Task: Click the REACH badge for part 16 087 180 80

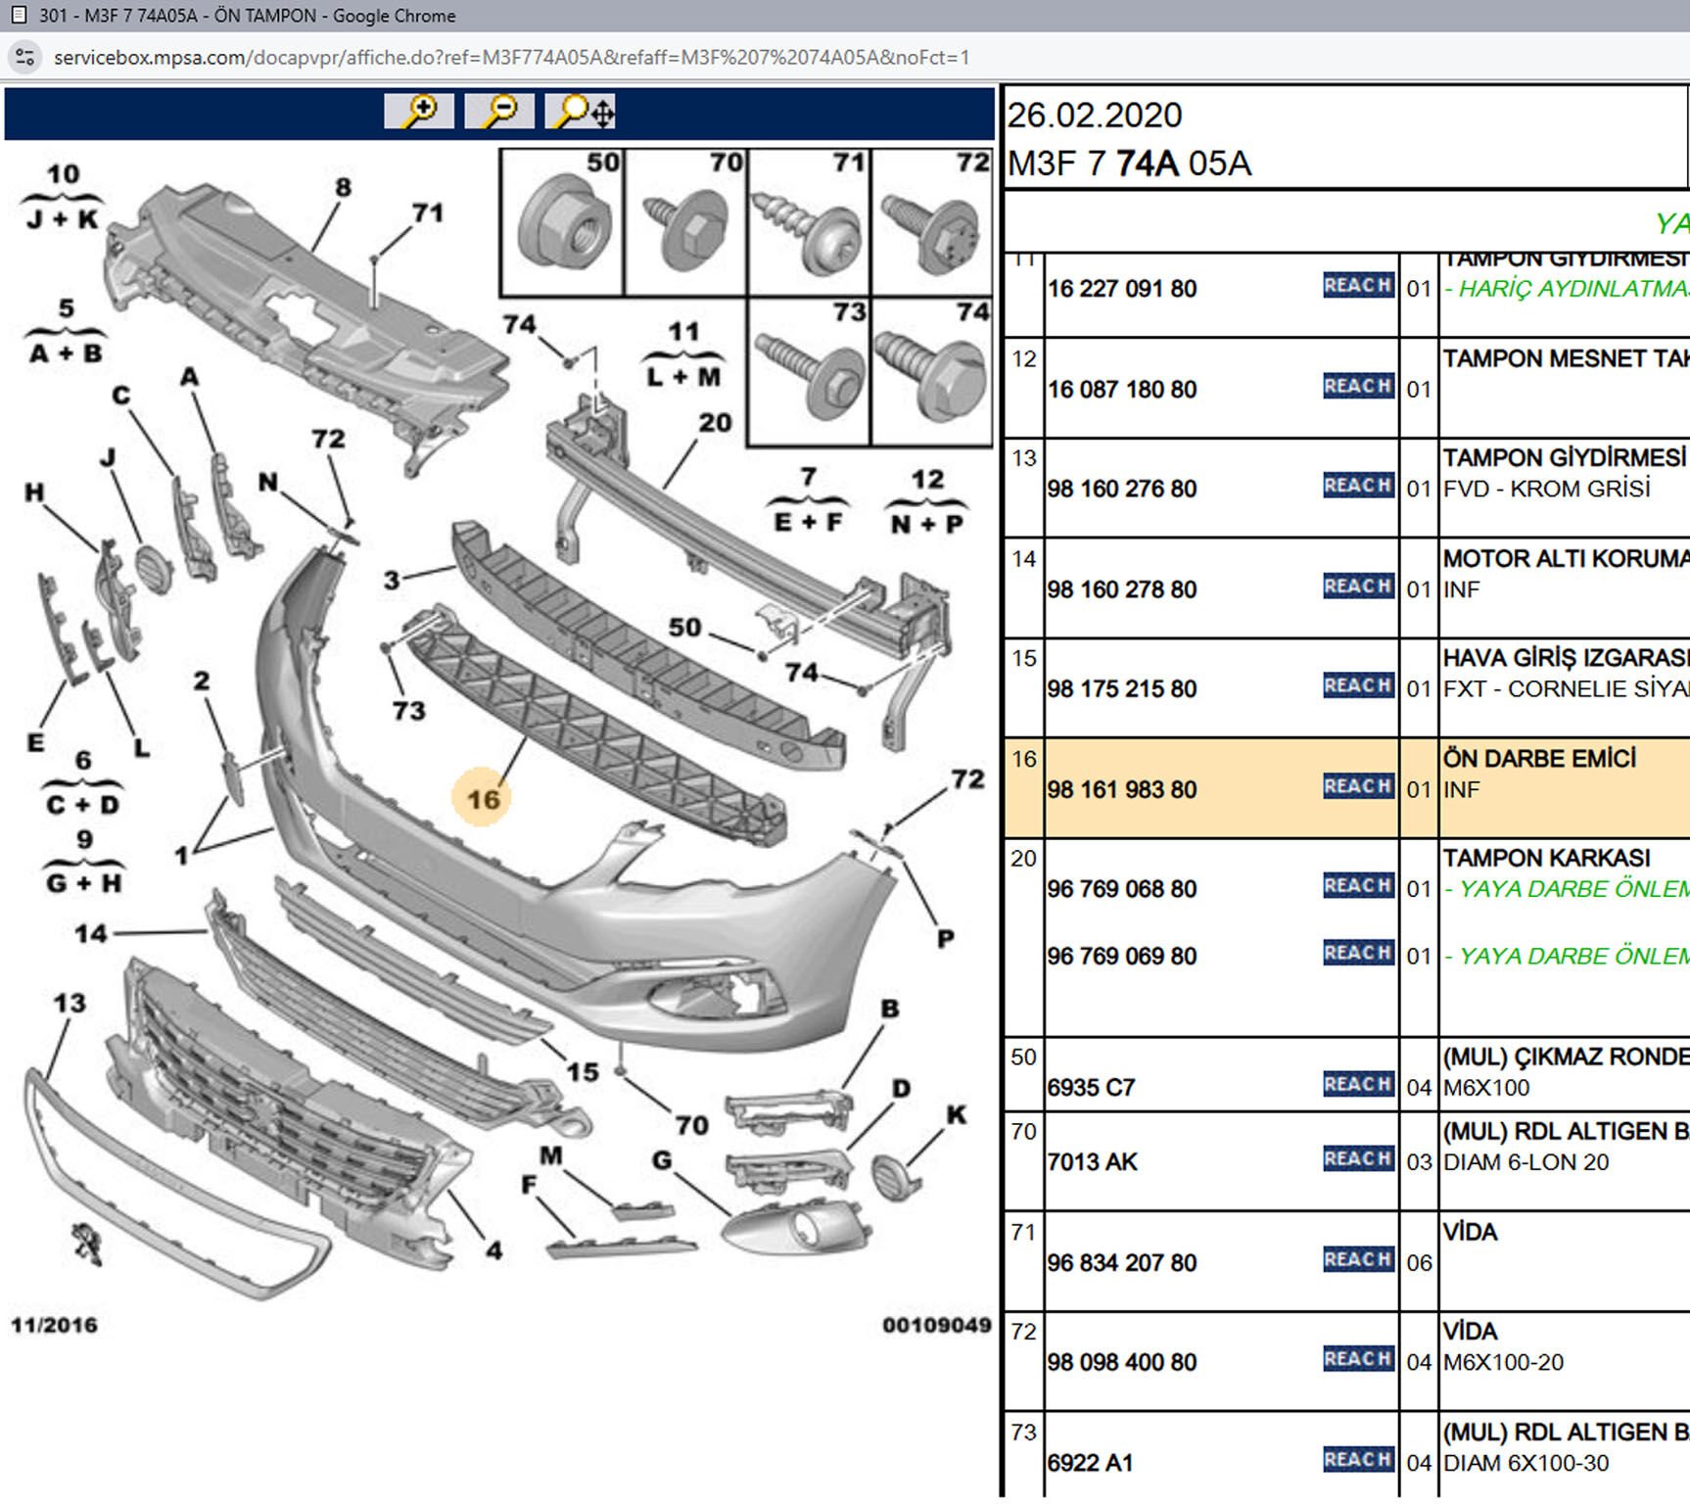Action: coord(1358,386)
